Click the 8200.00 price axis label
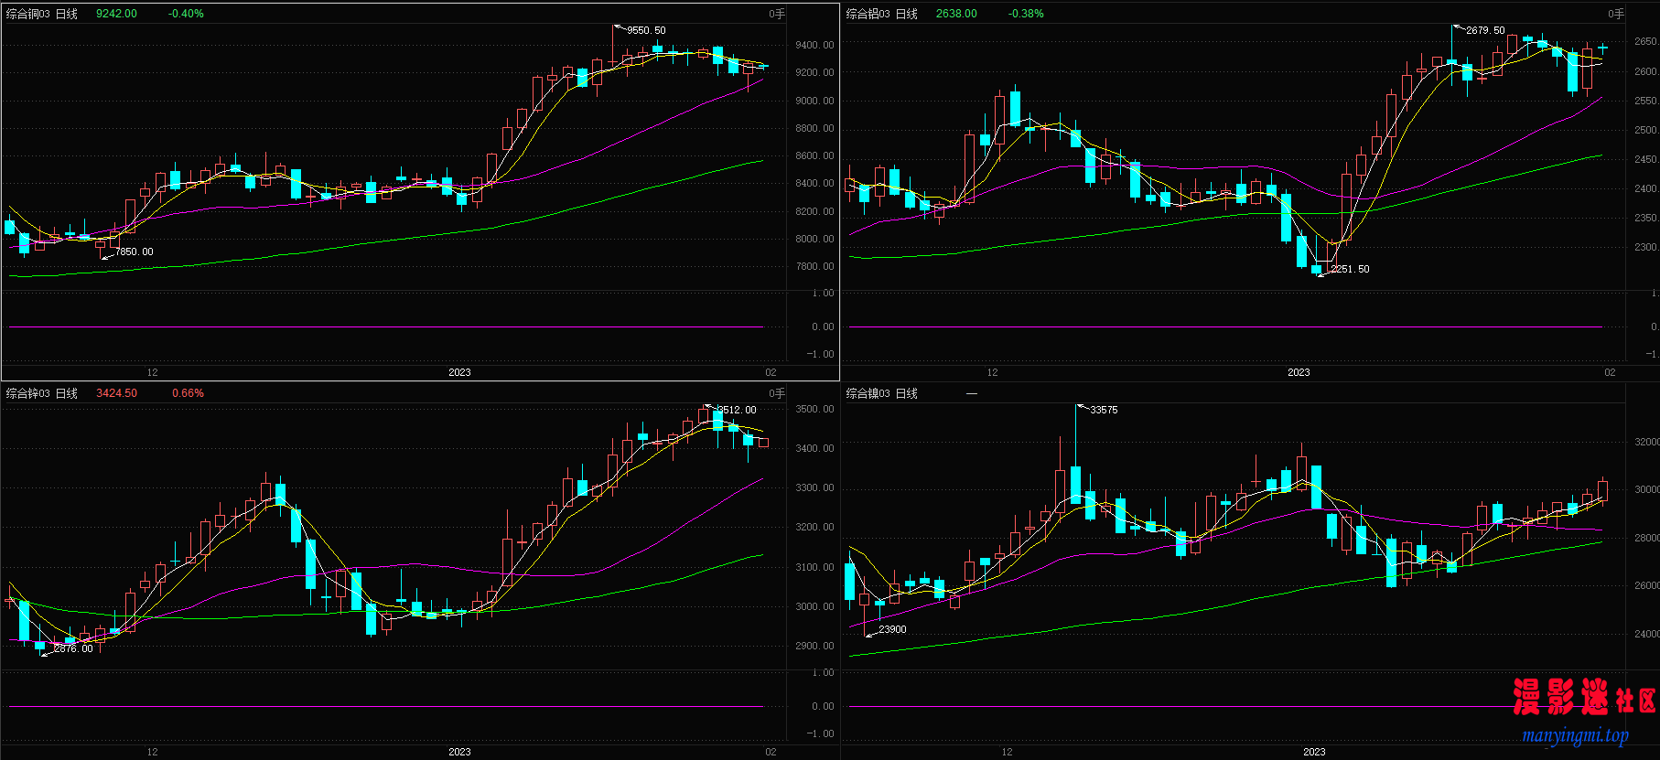This screenshot has height=760, width=1660. (x=814, y=211)
